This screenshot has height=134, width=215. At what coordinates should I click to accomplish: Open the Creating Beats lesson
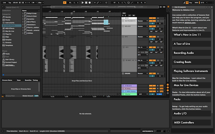point(191,62)
